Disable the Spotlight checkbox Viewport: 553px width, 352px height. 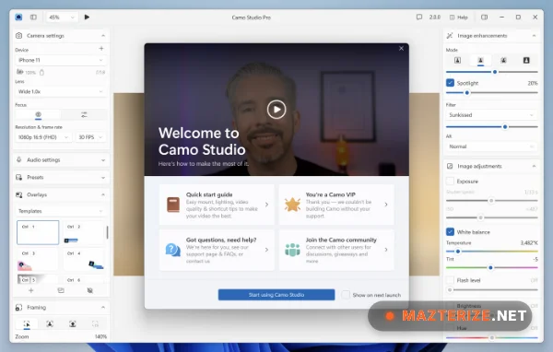[x=450, y=83]
